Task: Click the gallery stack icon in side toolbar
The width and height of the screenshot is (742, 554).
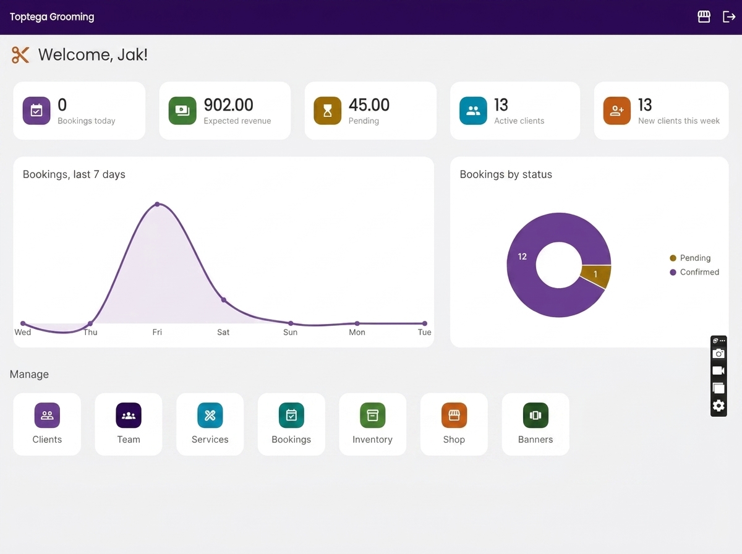Action: pos(719,388)
